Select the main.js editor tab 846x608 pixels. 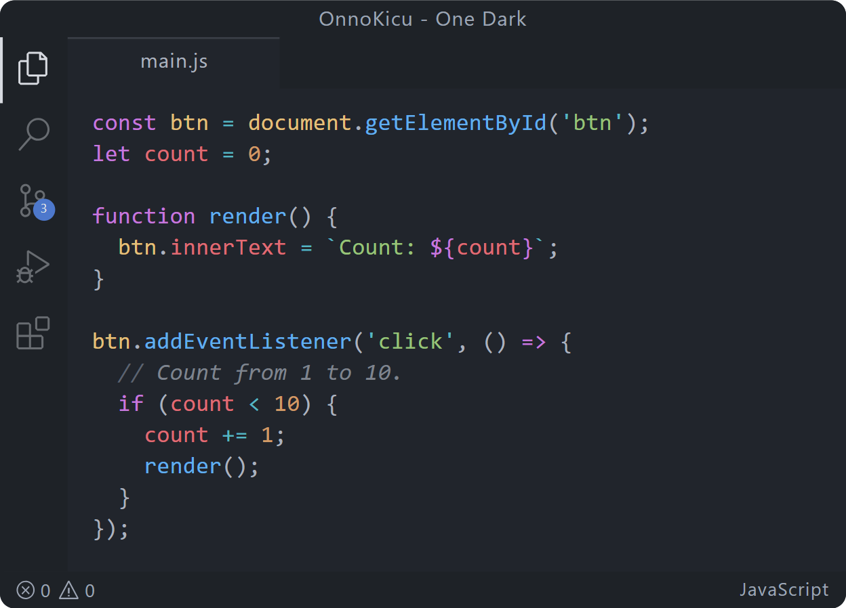pos(174,62)
